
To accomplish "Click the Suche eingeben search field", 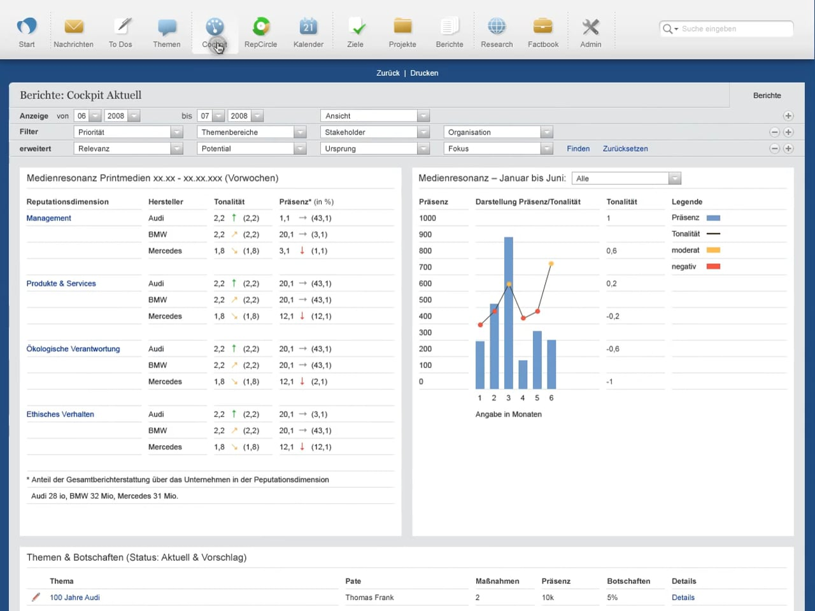I will (732, 29).
